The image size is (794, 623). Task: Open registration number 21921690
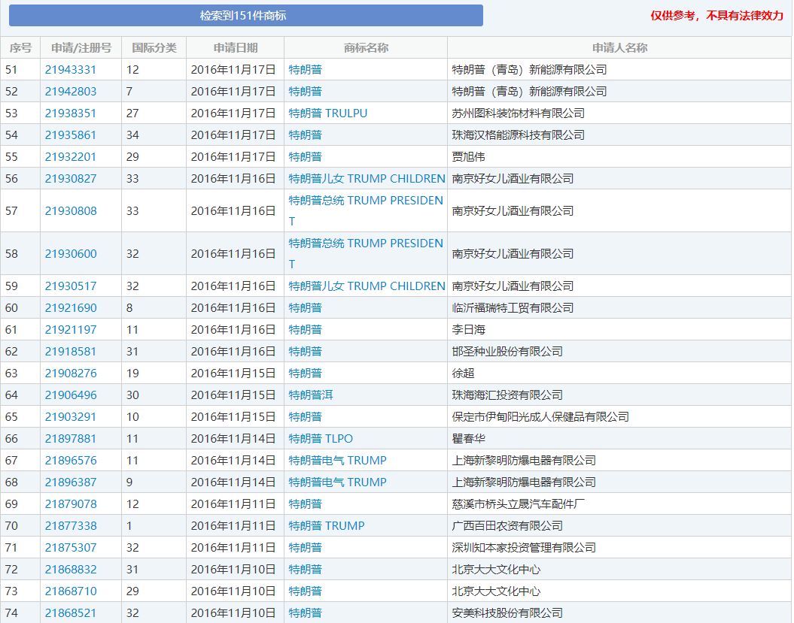[x=71, y=307]
